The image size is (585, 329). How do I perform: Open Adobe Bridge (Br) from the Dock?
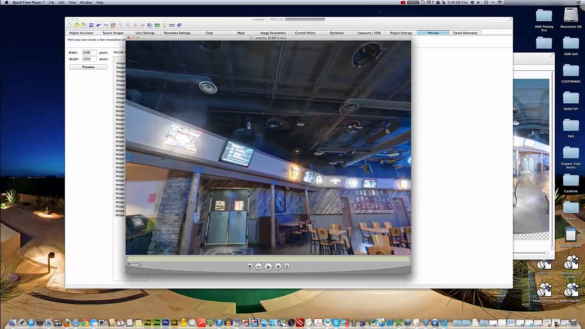174,323
